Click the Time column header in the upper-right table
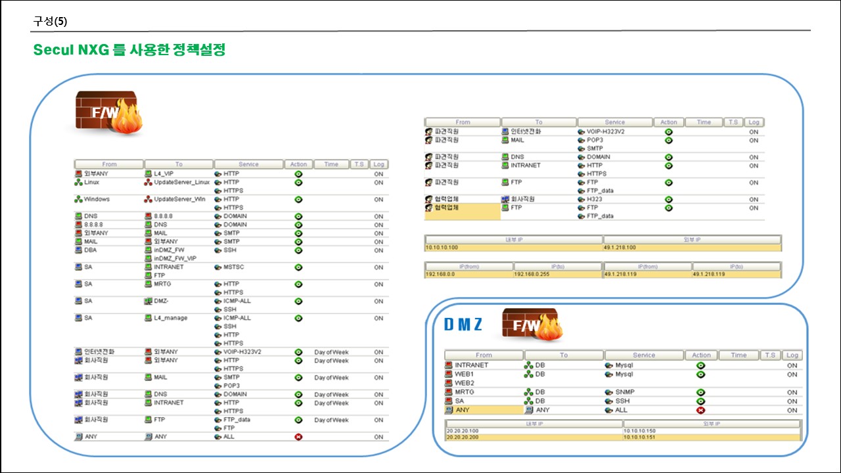This screenshot has height=473, width=841. [703, 122]
